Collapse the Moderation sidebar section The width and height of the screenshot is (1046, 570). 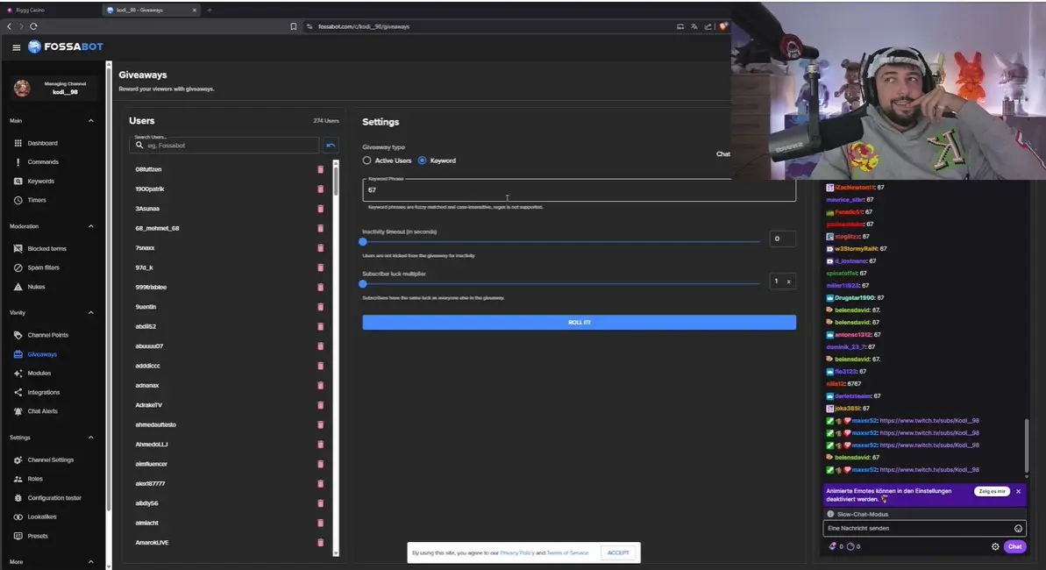pyautogui.click(x=90, y=226)
